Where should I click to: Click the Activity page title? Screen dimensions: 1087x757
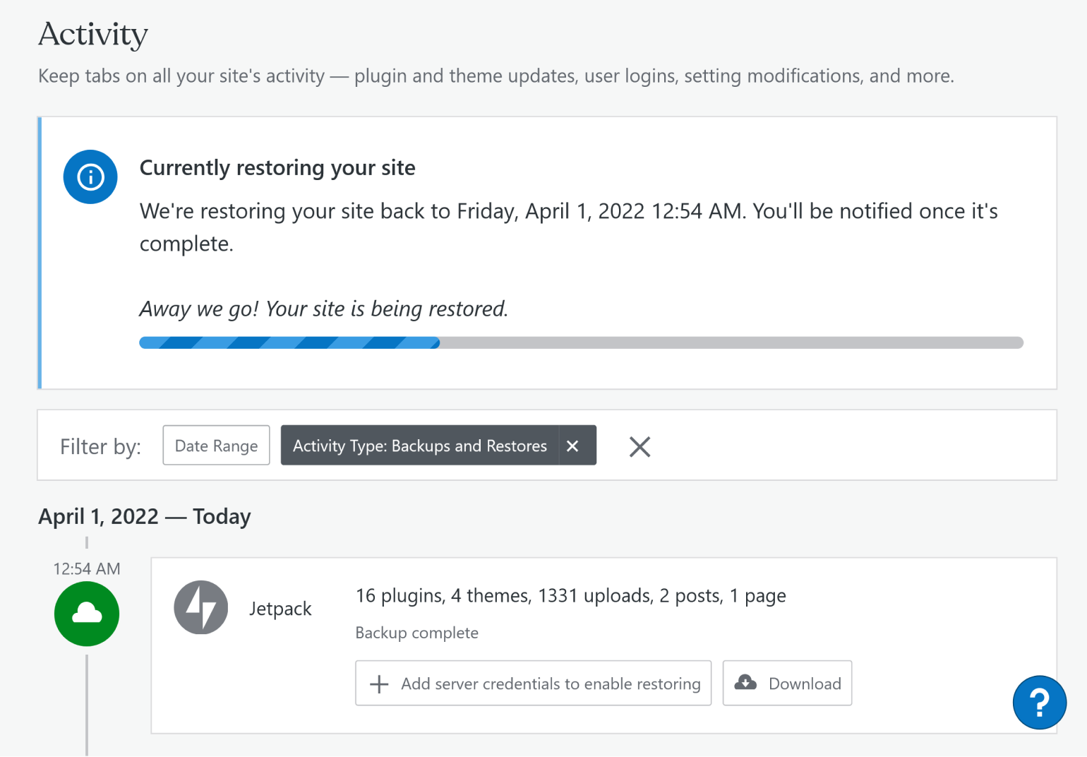(93, 34)
